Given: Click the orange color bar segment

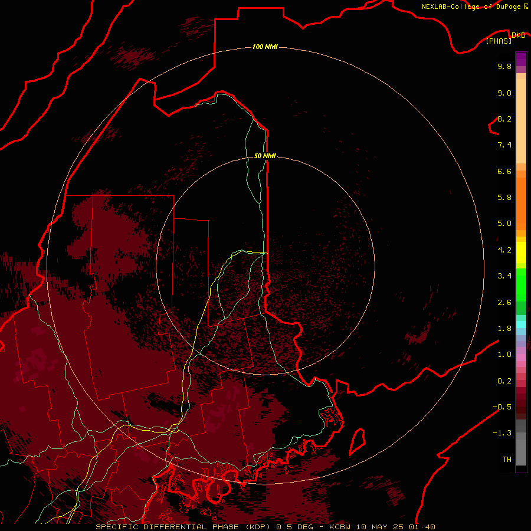Looking at the screenshot, I should pyautogui.click(x=521, y=204).
